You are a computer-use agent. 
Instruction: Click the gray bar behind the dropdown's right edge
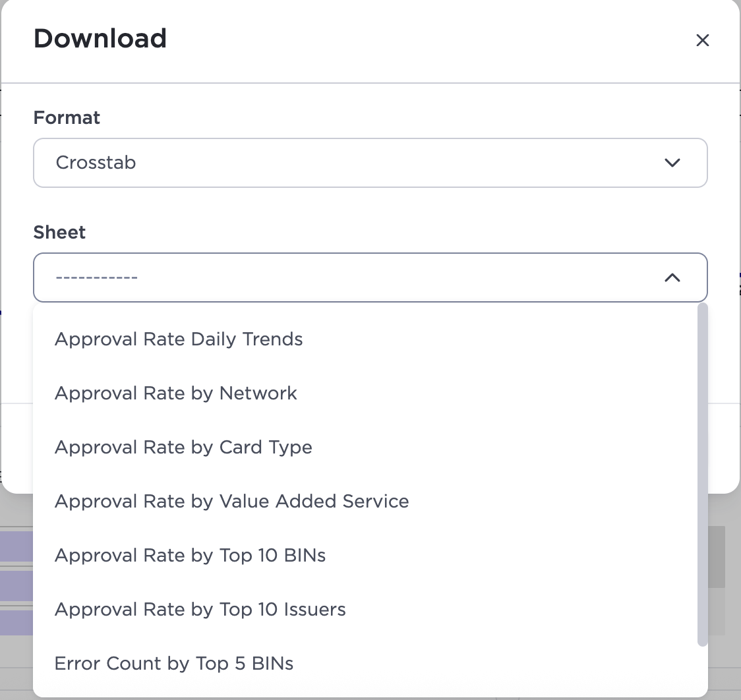[717, 557]
